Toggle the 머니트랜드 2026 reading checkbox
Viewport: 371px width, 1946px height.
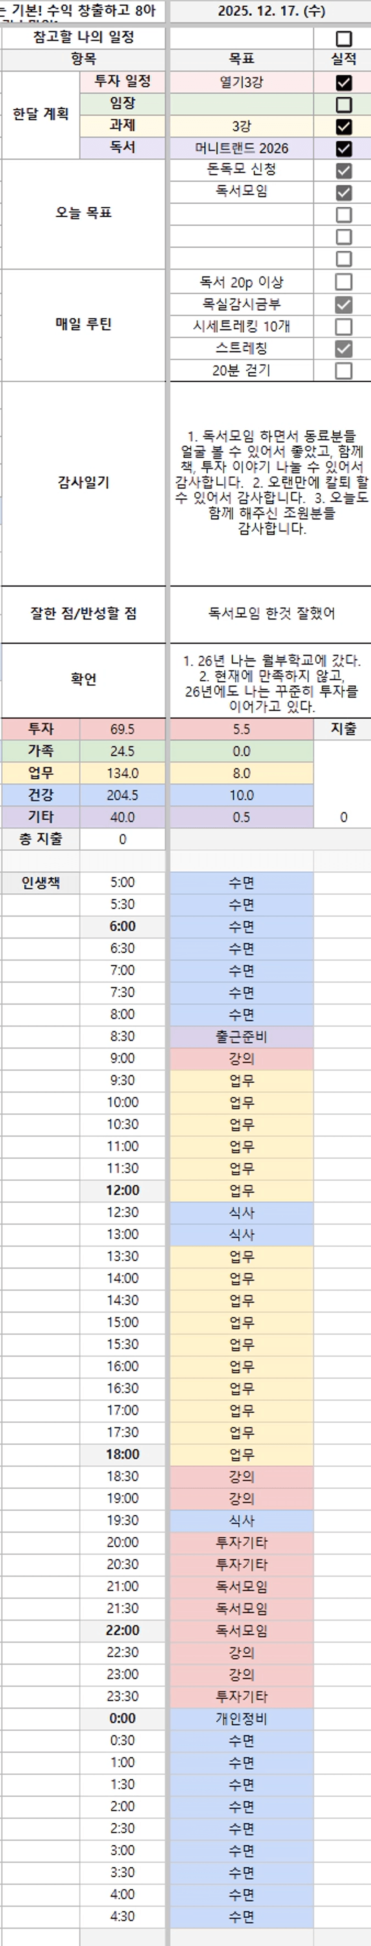pos(343,148)
